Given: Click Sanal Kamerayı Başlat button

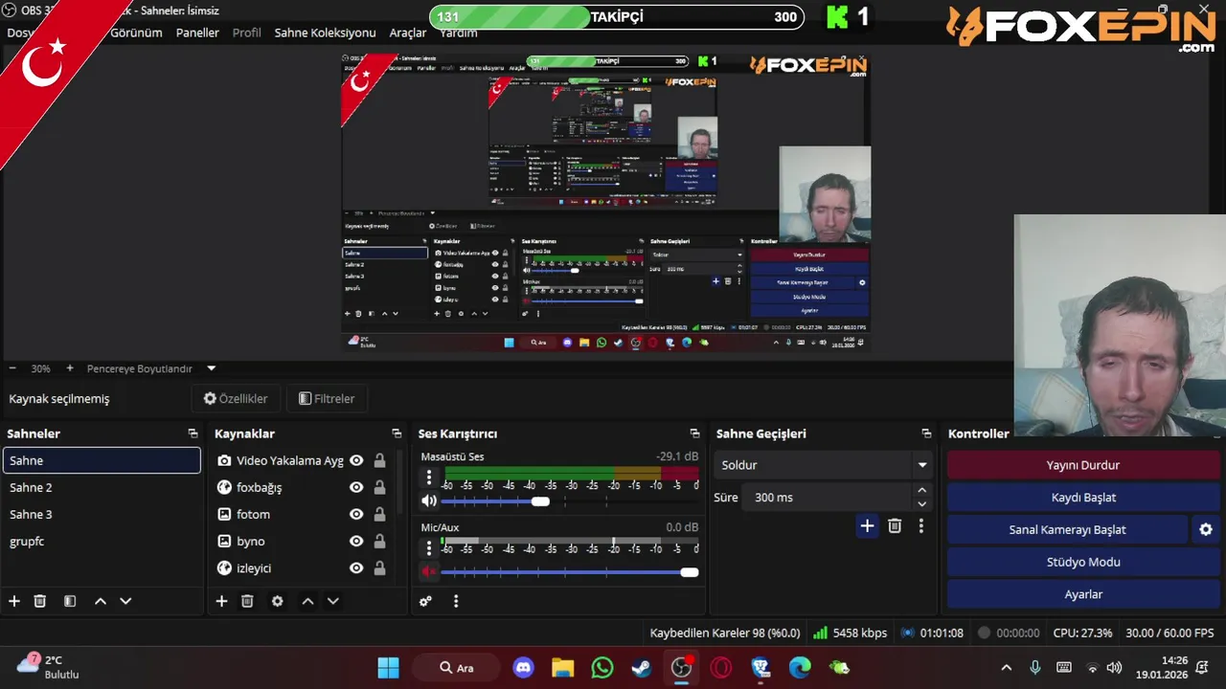Looking at the screenshot, I should tap(1067, 529).
